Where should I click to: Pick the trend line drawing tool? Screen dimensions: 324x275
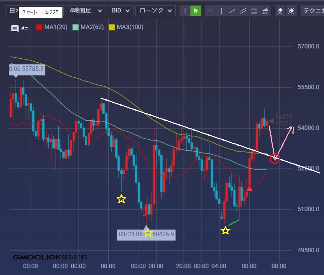232,11
